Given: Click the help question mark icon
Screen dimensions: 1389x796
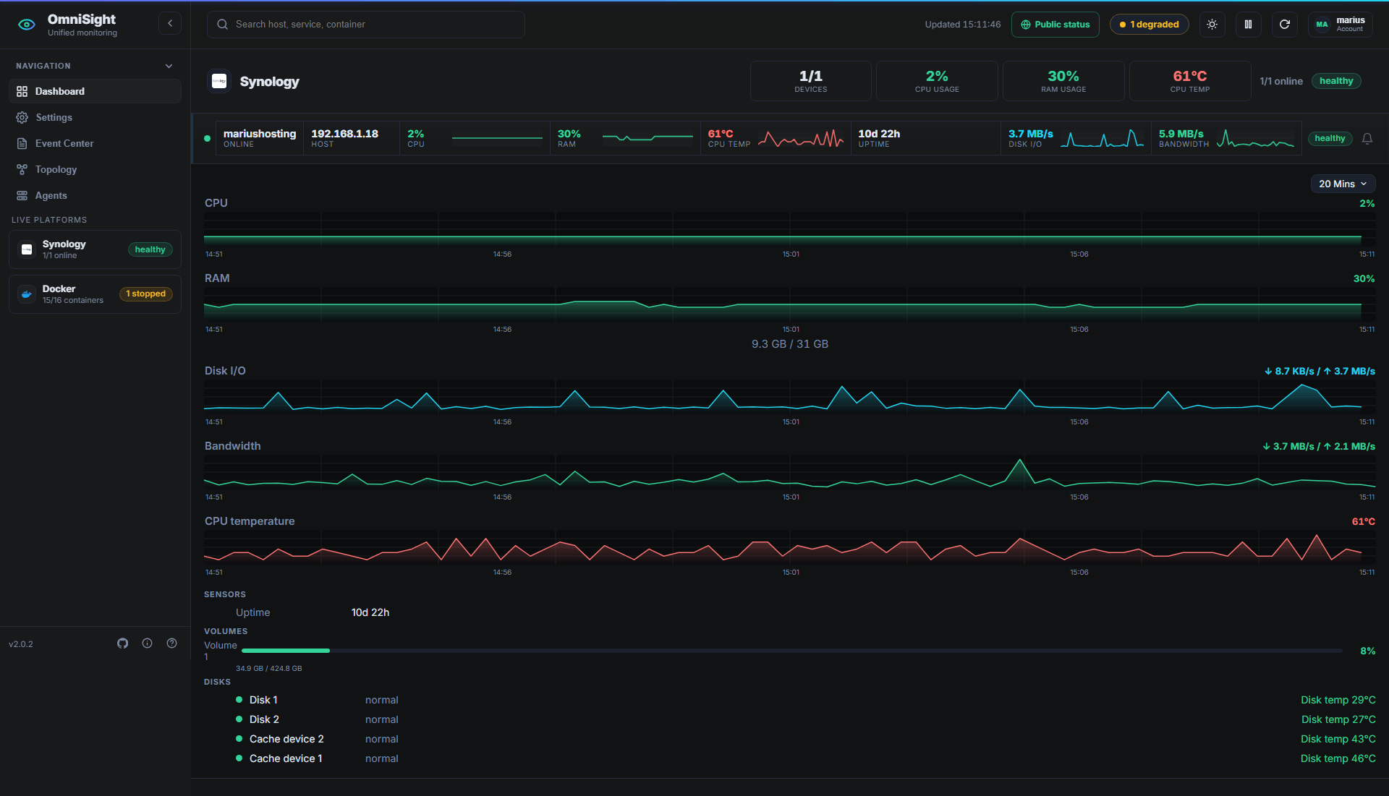Looking at the screenshot, I should click(172, 643).
